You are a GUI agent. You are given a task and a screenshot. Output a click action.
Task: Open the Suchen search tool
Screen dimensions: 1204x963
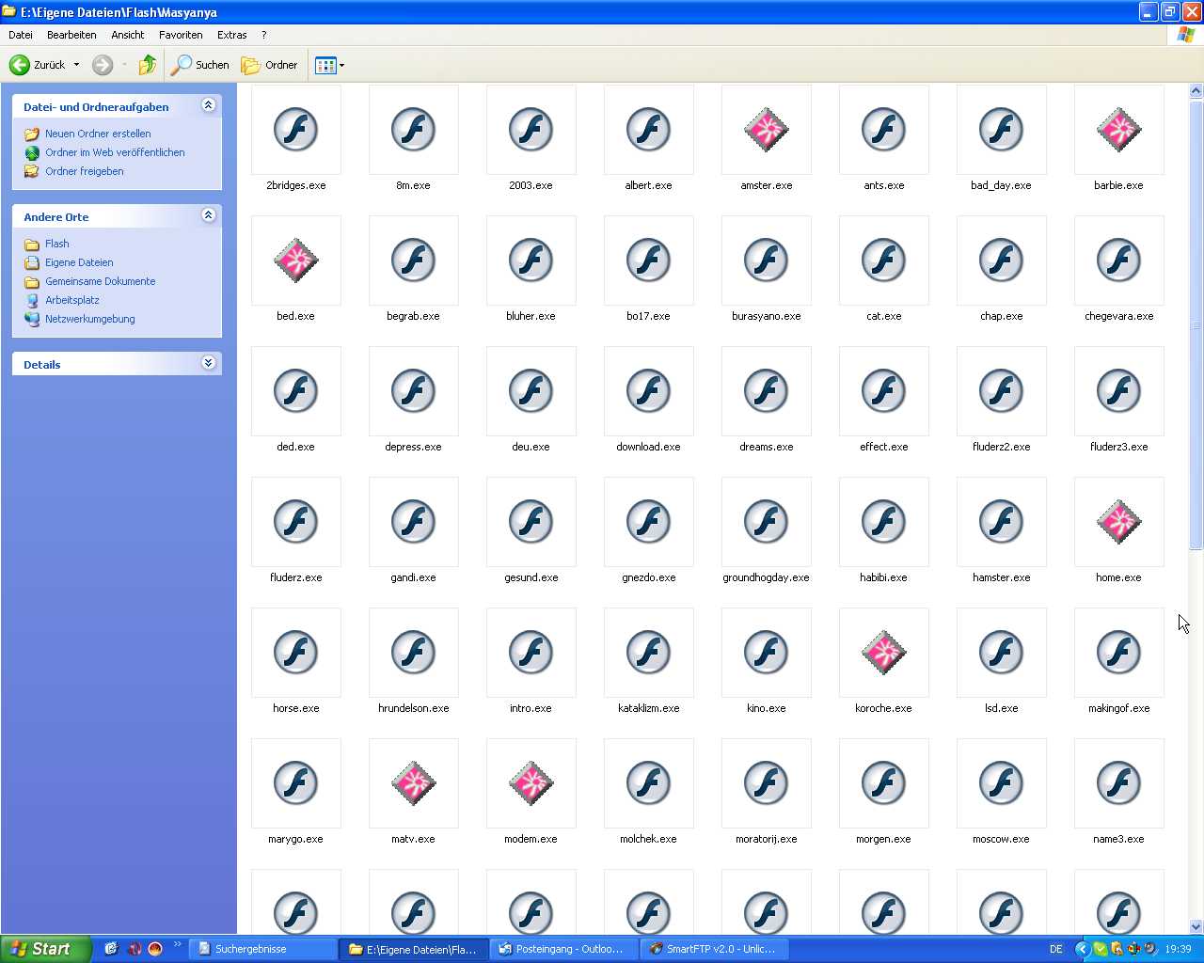[x=199, y=65]
